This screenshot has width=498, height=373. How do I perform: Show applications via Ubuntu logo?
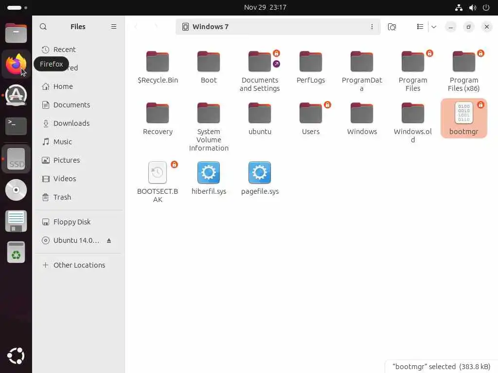16,356
